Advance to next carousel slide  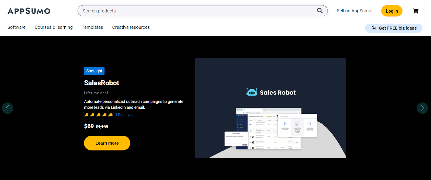click(x=422, y=108)
